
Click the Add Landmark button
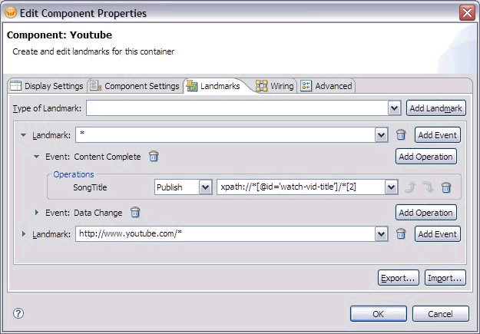(436, 108)
